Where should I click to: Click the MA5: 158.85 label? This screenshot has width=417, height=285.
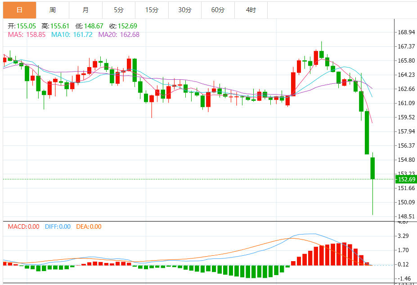(27, 35)
